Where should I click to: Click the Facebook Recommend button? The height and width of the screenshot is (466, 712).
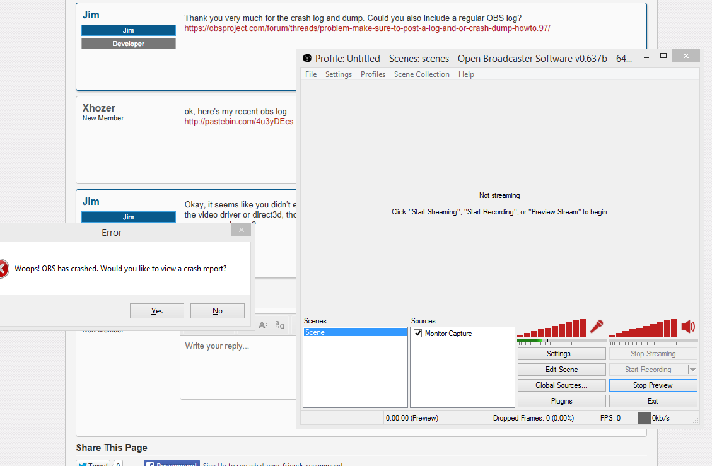coord(172,463)
